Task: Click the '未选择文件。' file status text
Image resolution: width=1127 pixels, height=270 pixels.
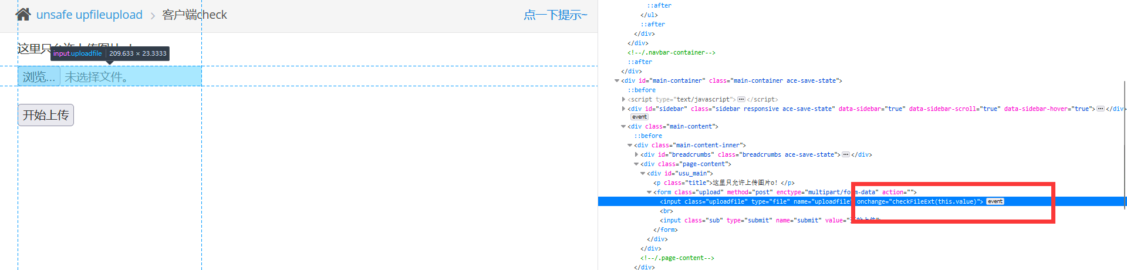Action: 97,77
